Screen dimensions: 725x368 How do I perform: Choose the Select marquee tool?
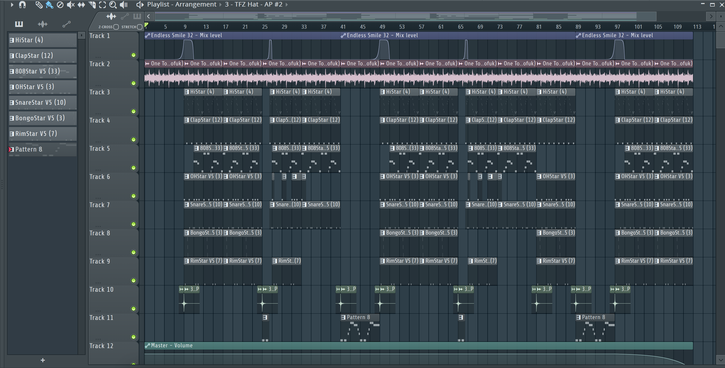coord(102,5)
